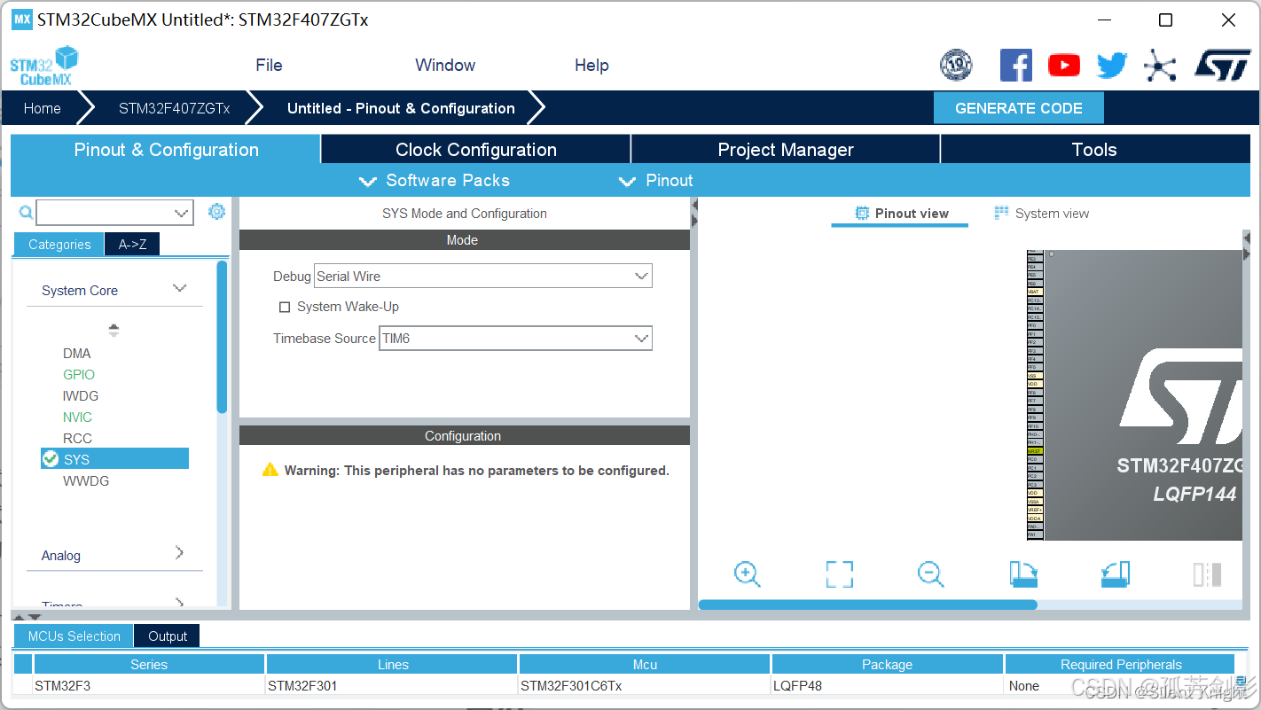Viewport: 1261px width, 710px height.
Task: Open the Output tab
Action: (x=168, y=636)
